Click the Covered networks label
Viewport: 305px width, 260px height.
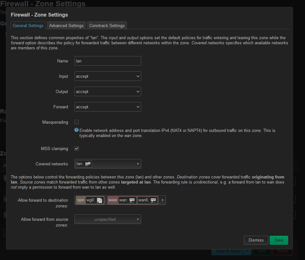(52, 164)
